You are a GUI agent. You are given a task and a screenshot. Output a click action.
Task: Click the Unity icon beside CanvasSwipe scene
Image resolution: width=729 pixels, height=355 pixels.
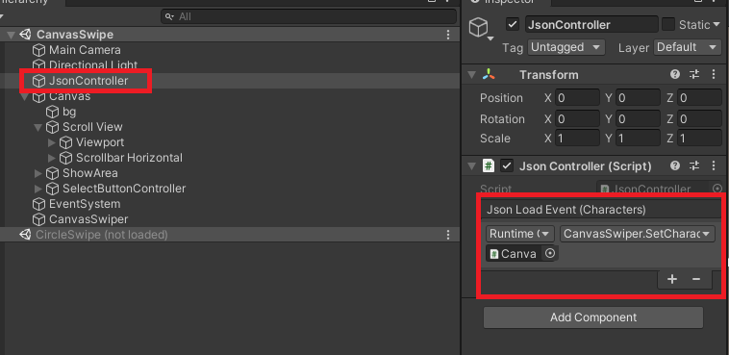coord(25,35)
